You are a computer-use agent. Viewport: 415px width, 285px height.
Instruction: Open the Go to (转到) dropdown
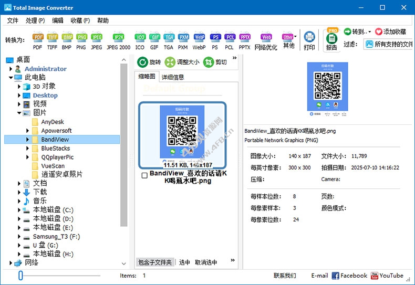pos(357,31)
